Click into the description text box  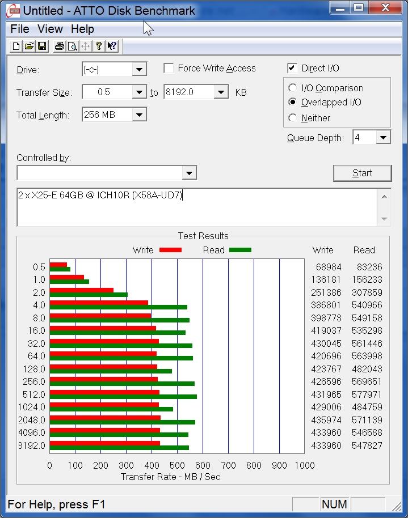(197, 207)
